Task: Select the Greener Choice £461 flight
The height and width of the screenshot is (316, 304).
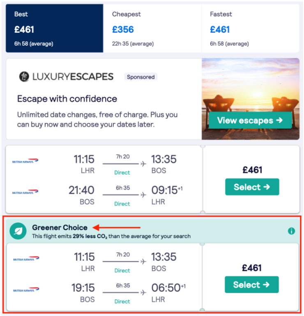Action: 252,284
